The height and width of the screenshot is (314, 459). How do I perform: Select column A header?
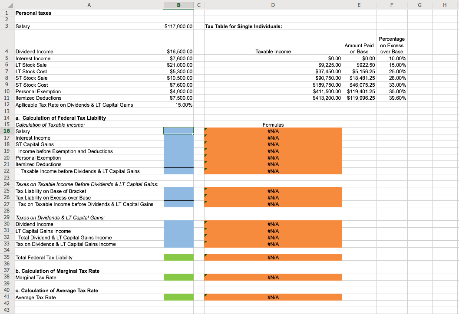[89, 5]
